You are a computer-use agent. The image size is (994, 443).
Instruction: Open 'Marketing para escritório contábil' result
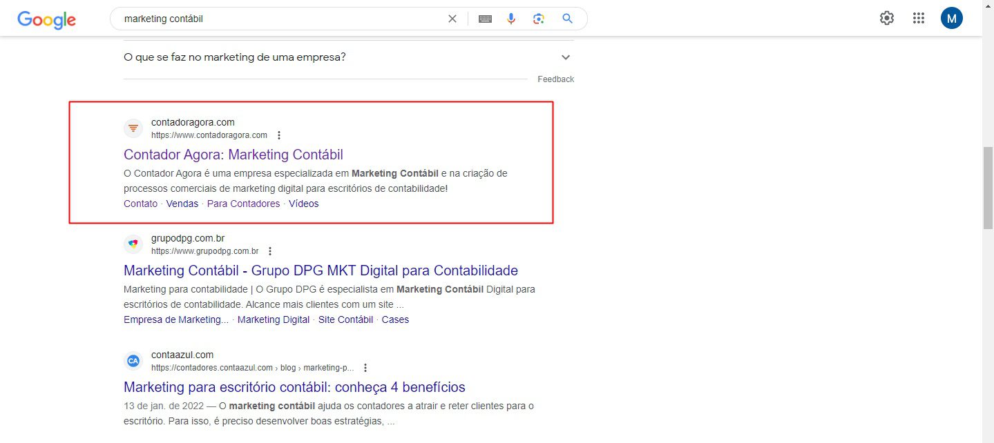coord(294,387)
